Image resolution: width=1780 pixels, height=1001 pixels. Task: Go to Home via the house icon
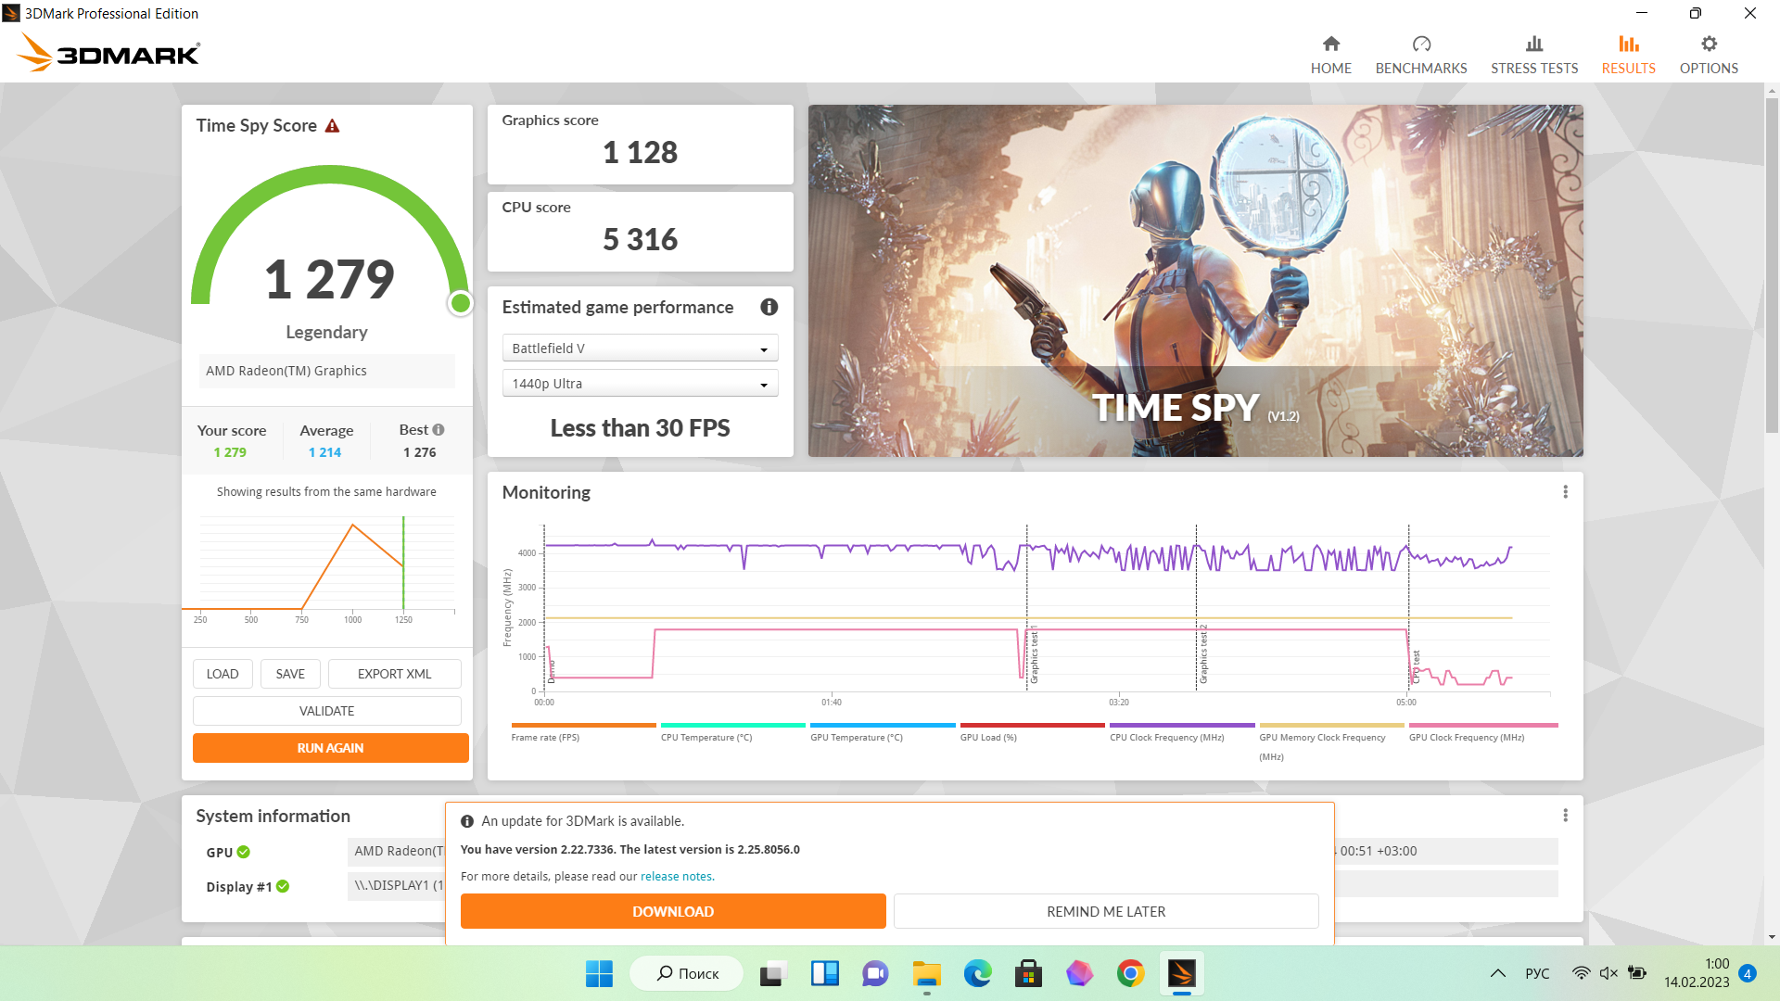click(1330, 44)
